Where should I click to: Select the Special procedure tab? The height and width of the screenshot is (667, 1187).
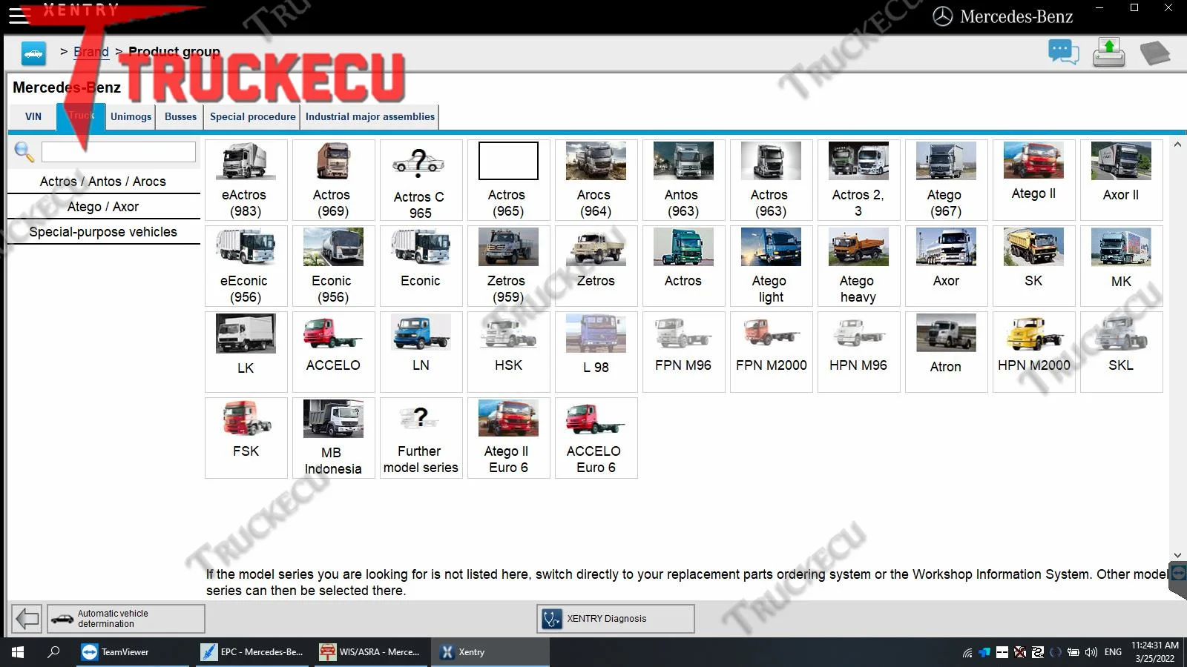(252, 116)
